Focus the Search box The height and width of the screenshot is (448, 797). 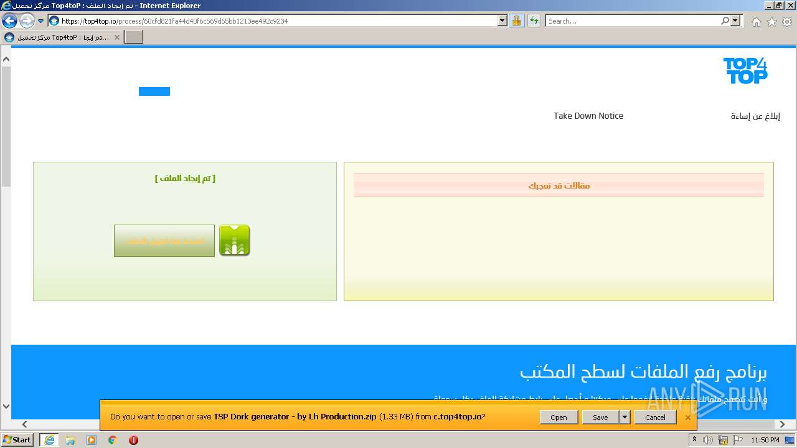632,21
